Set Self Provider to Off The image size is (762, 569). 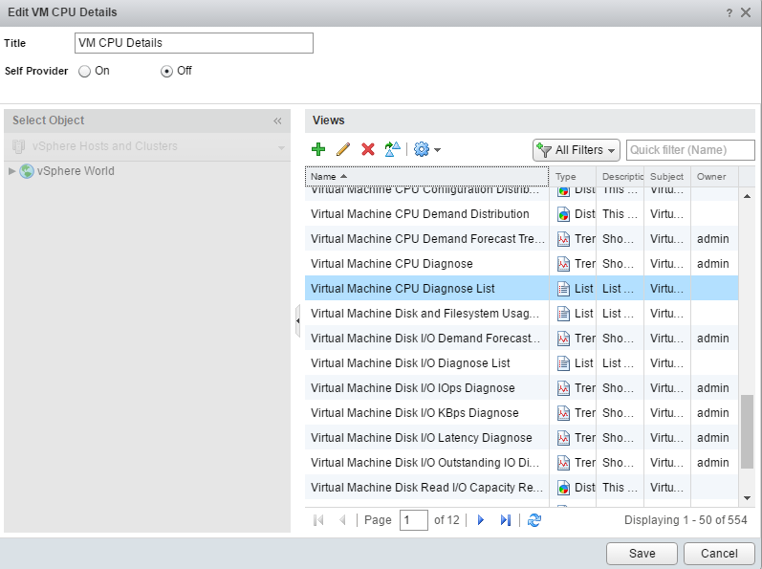tap(167, 72)
